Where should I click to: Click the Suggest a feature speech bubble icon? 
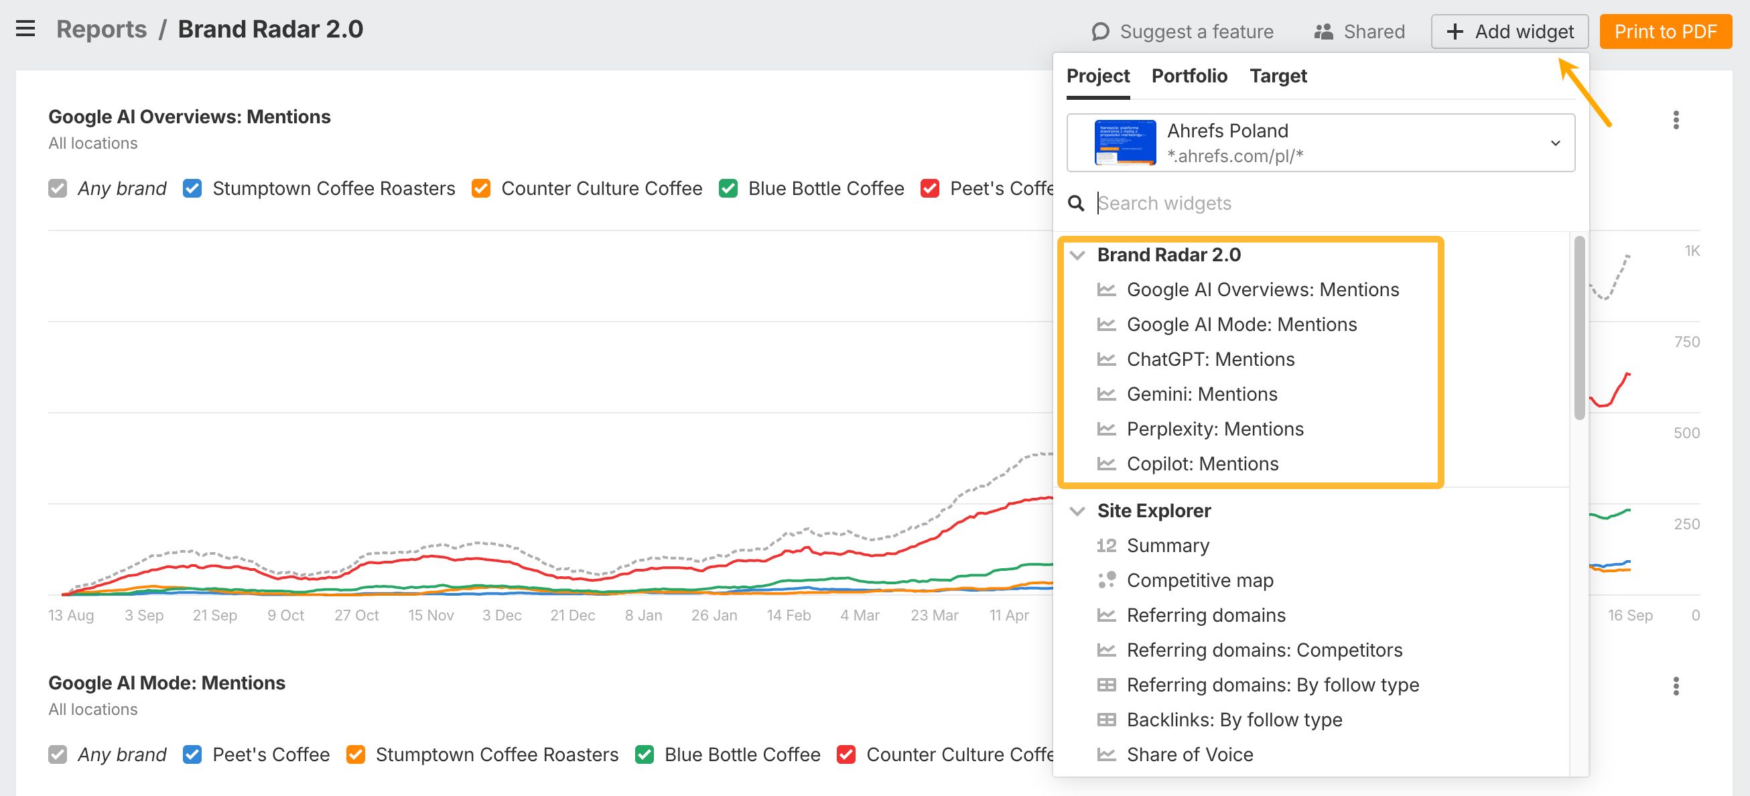click(x=1101, y=31)
